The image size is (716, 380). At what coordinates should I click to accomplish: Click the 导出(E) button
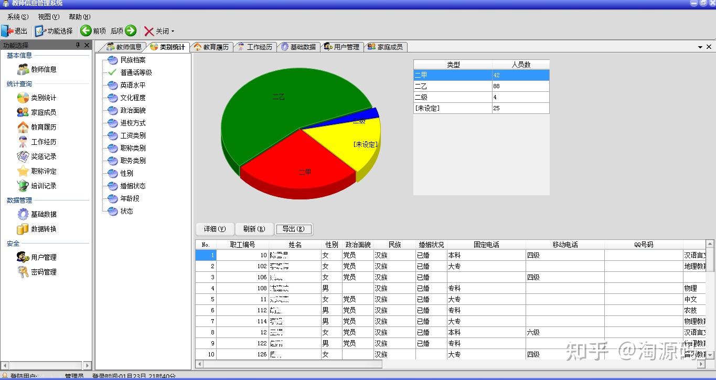coord(294,229)
